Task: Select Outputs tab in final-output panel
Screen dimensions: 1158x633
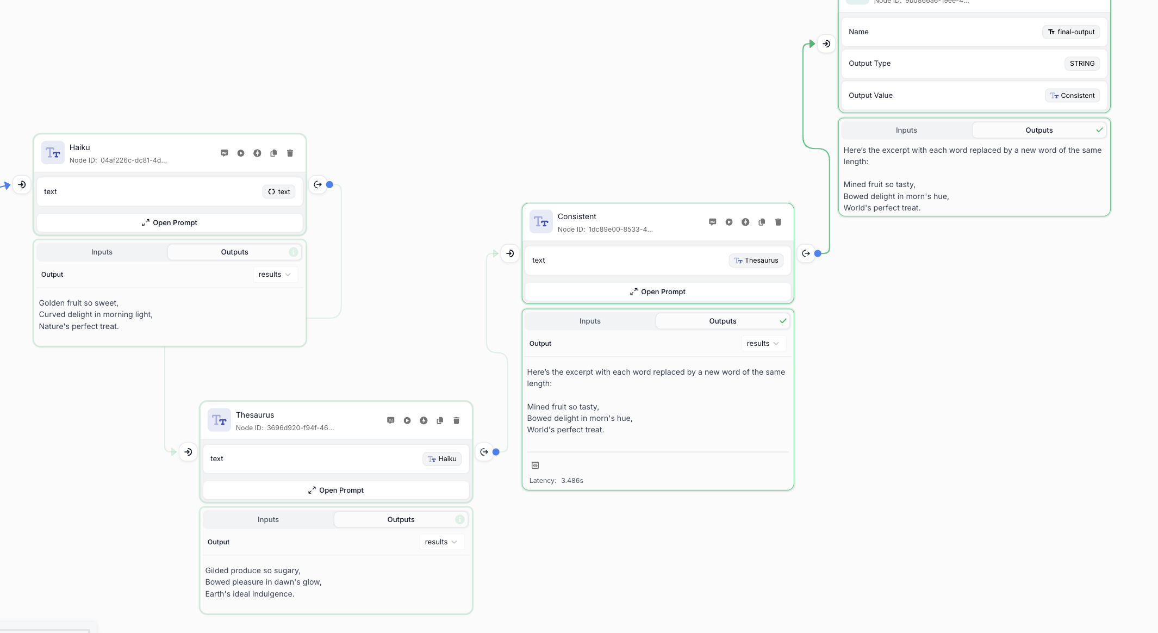Action: (x=1038, y=131)
